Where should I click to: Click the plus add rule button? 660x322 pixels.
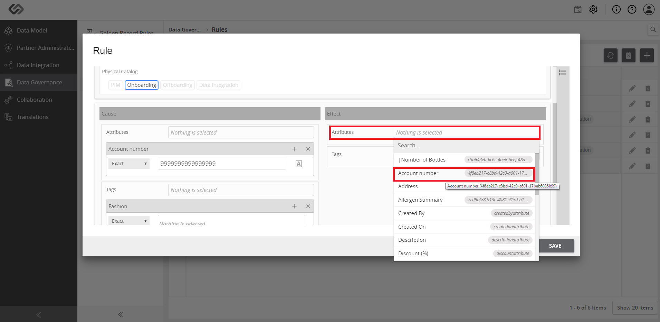pyautogui.click(x=647, y=55)
